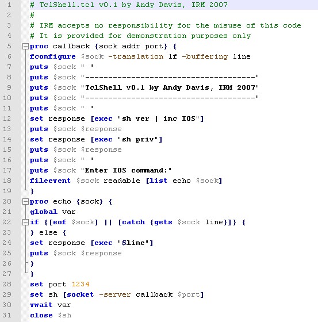Click the '$port' variable on line 29
Viewport: 318px width, 322px height.
pos(189,294)
